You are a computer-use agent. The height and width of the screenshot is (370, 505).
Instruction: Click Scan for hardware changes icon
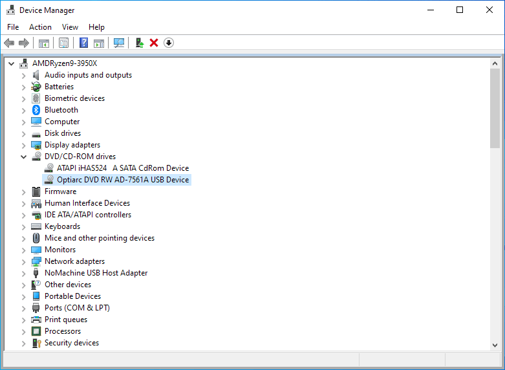(119, 43)
